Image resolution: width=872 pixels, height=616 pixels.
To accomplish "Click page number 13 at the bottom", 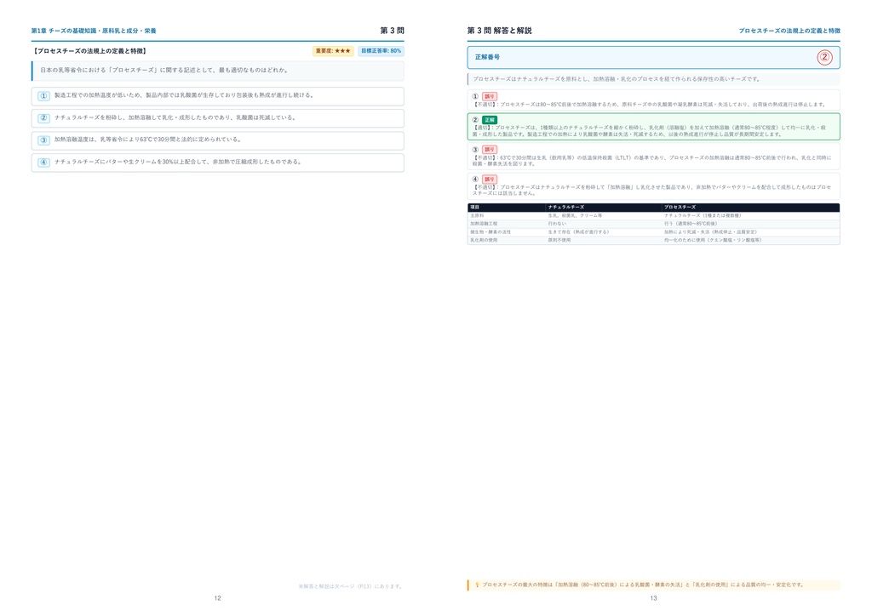I will pyautogui.click(x=653, y=598).
